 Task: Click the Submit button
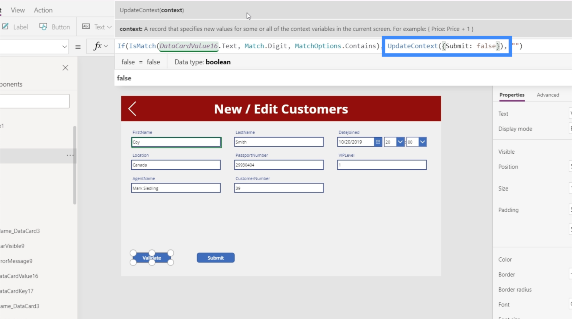pyautogui.click(x=216, y=258)
